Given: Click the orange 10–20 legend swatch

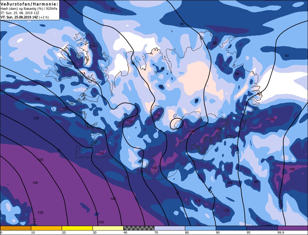Looking at the screenshot, I should pos(47,228).
